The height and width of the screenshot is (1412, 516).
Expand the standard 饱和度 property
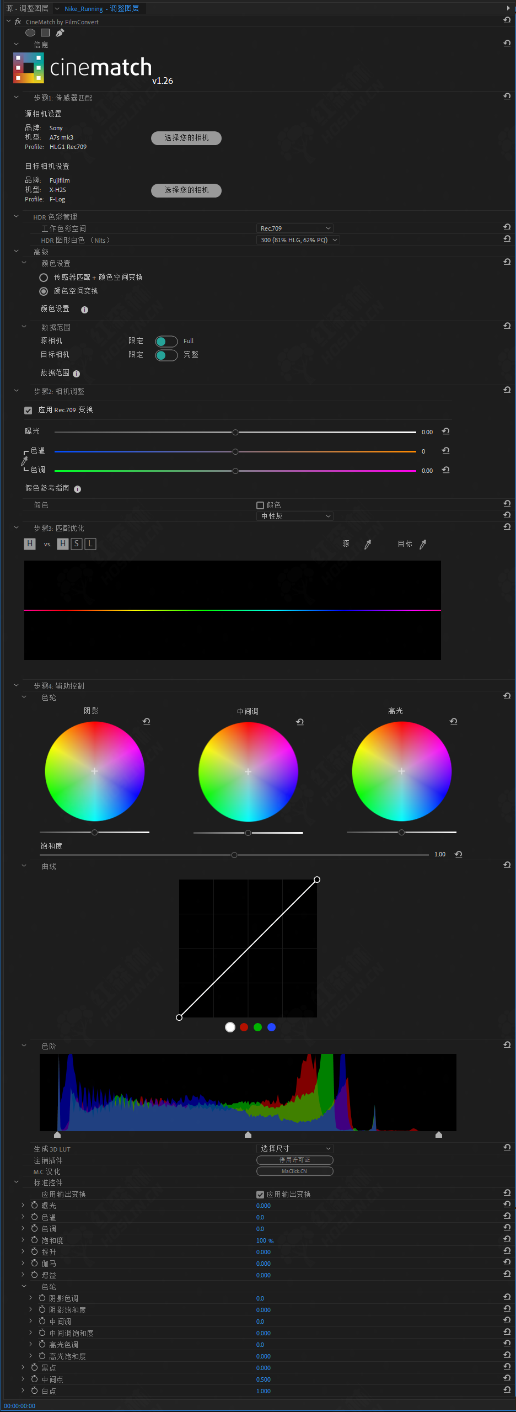pyautogui.click(x=23, y=1240)
